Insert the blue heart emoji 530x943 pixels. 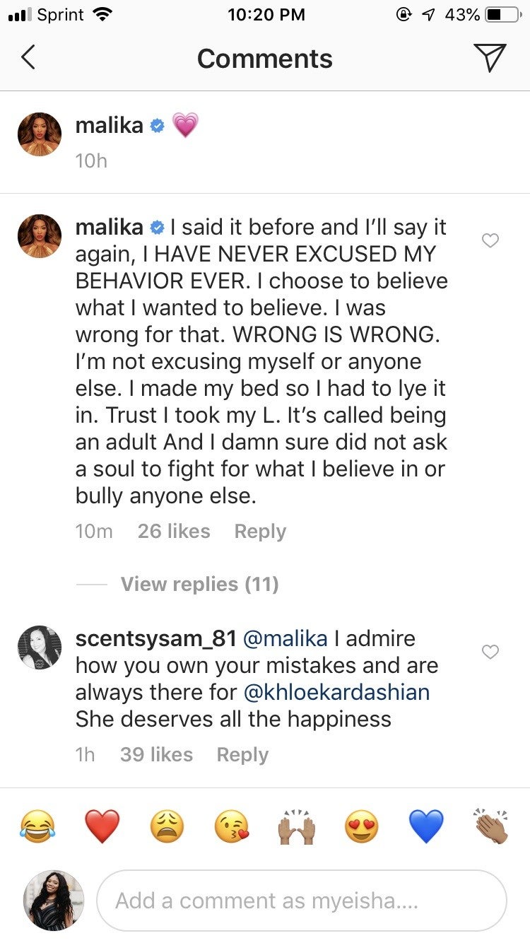point(426,827)
